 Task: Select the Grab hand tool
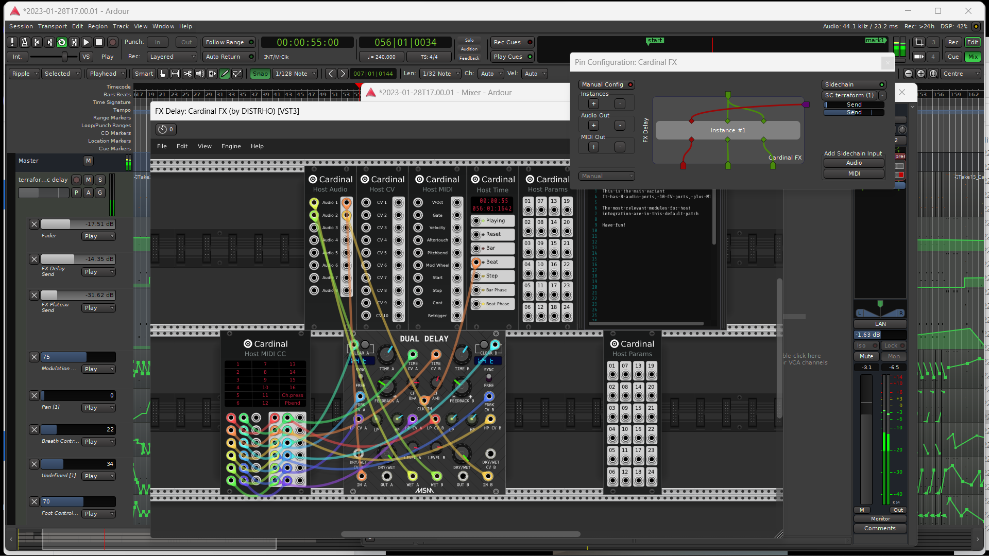(x=163, y=74)
